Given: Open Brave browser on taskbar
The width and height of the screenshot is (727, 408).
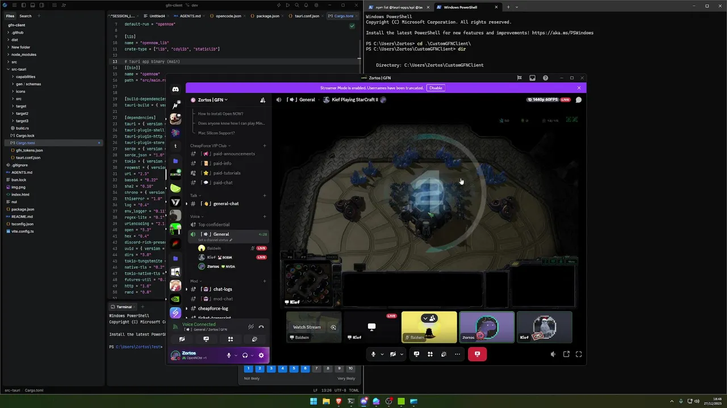Looking at the screenshot, I should [x=339, y=401].
